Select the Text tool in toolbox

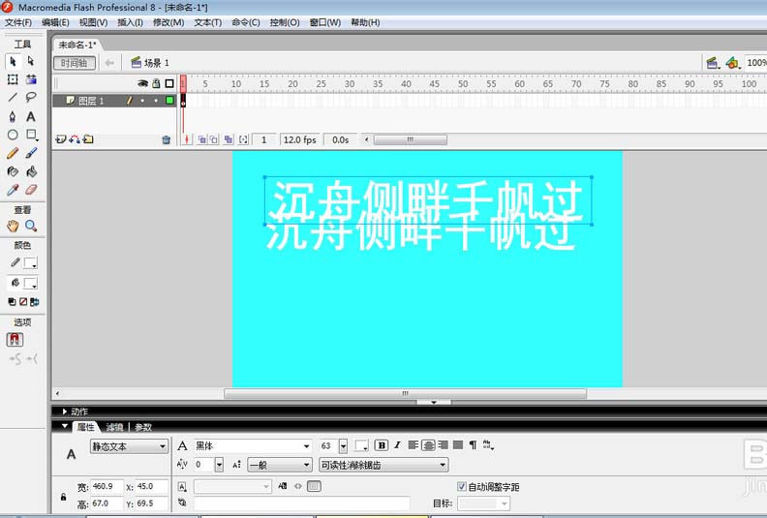tap(31, 116)
